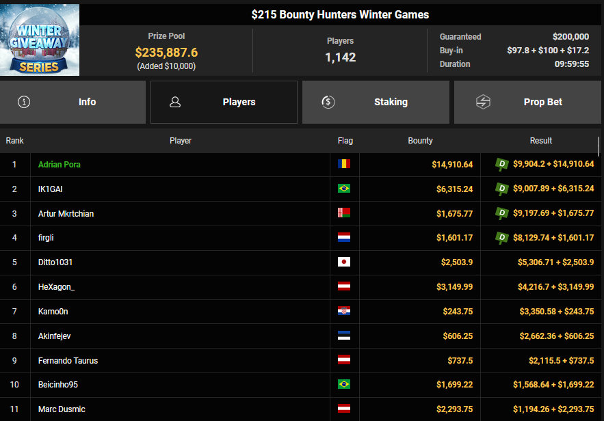The image size is (604, 421).
Task: Sort by the Result column header
Action: pyautogui.click(x=540, y=141)
